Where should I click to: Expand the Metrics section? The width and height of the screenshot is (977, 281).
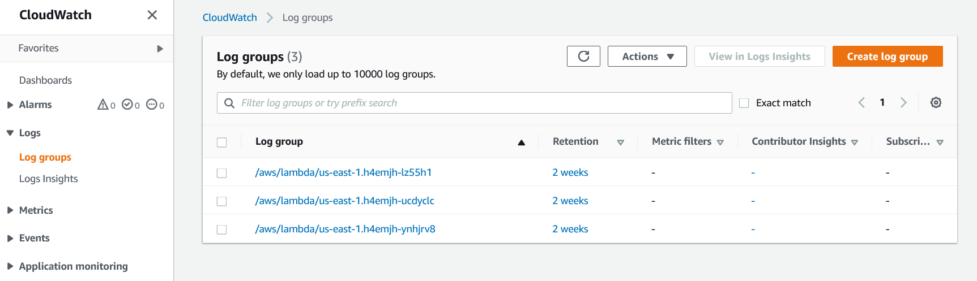click(x=10, y=210)
